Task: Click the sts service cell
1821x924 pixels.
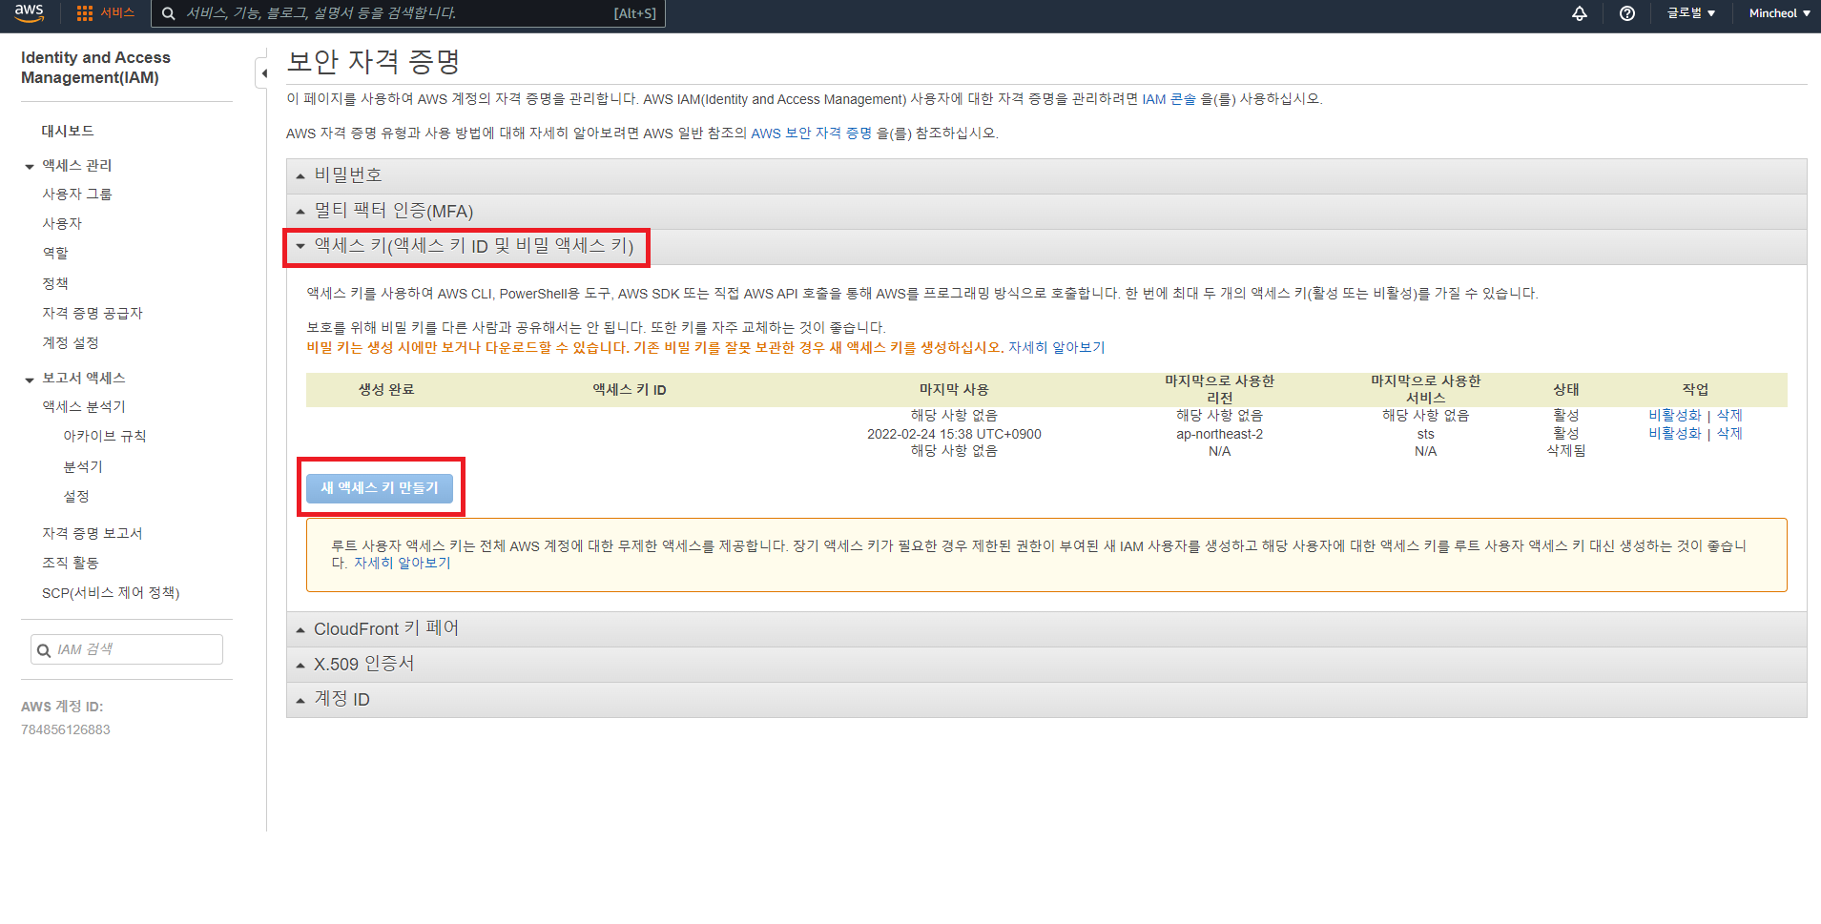Action: click(x=1425, y=434)
